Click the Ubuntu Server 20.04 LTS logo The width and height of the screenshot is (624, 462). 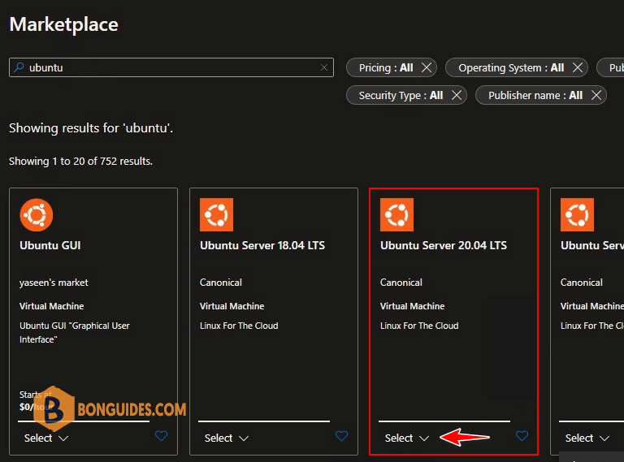[396, 214]
